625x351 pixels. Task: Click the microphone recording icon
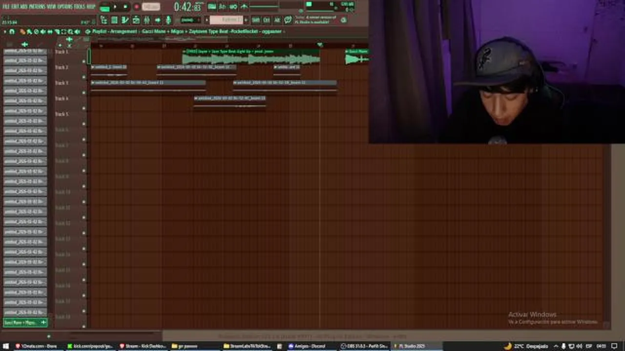tap(168, 20)
